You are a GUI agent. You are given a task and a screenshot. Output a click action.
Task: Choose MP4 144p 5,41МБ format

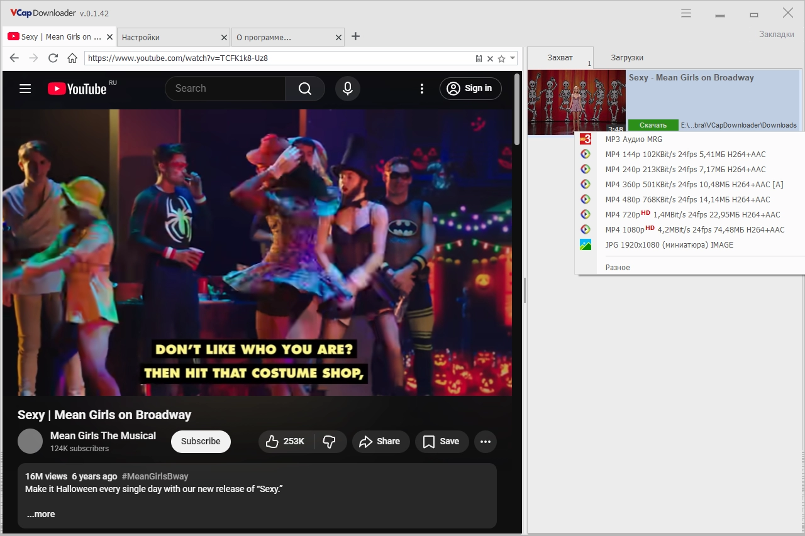(x=690, y=155)
